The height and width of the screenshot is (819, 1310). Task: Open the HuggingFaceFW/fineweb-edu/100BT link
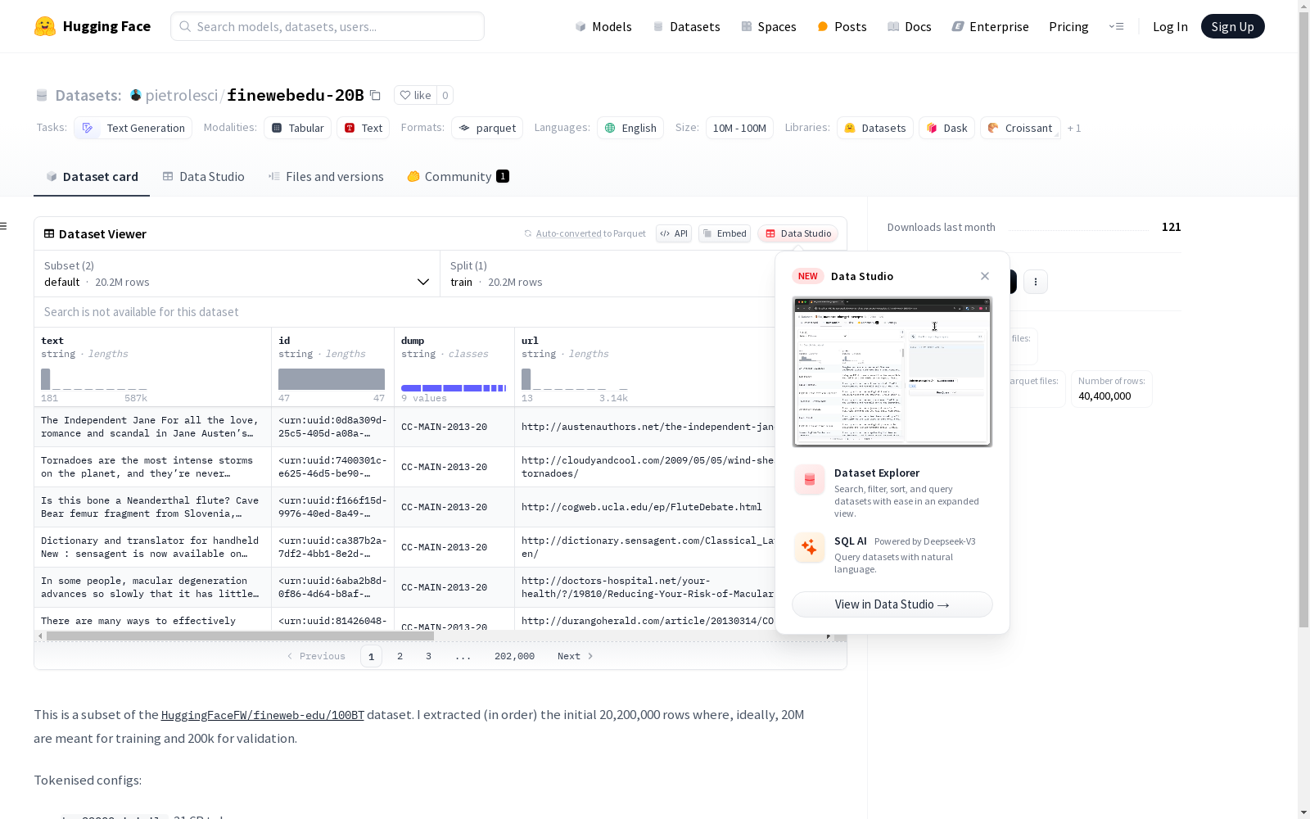[x=263, y=715]
